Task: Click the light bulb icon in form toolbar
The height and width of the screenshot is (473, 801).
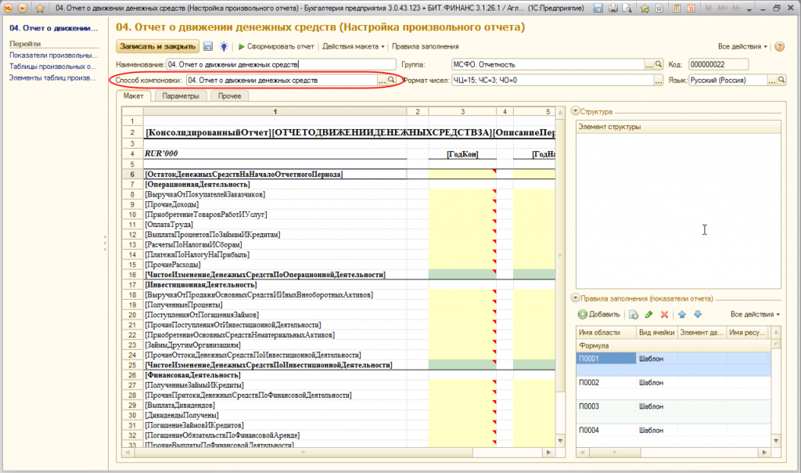Action: 224,46
